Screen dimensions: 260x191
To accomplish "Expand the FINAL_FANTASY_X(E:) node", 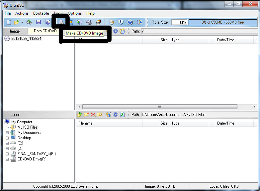I will 7,154.
